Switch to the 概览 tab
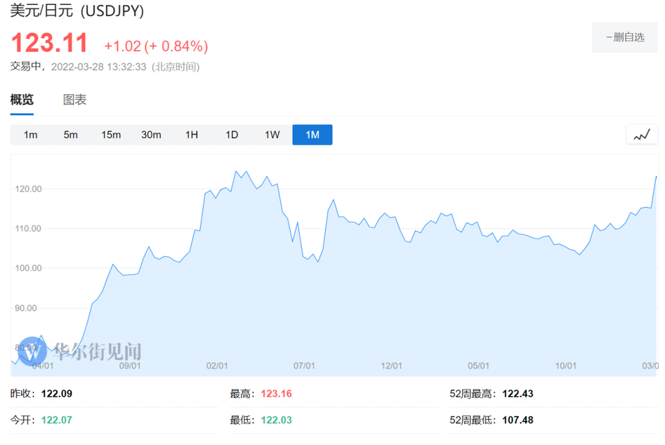 [x=21, y=100]
